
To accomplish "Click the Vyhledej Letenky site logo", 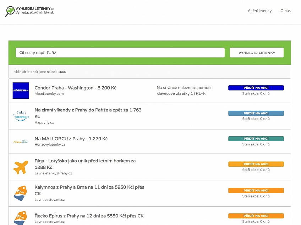I will [x=29, y=11].
